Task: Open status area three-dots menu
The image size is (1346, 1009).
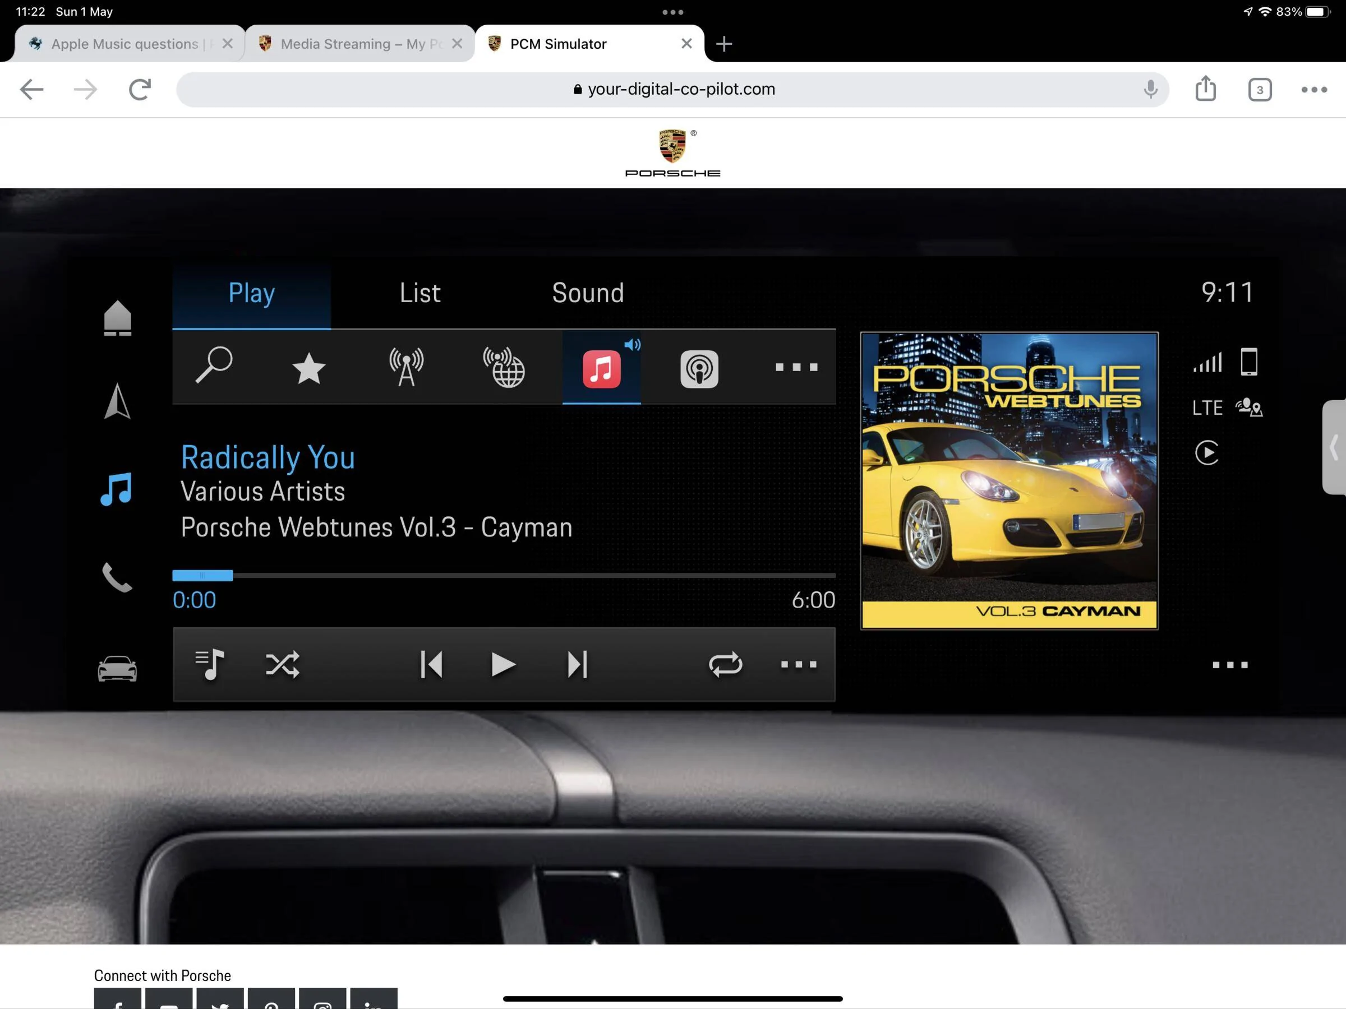Action: (x=1230, y=665)
